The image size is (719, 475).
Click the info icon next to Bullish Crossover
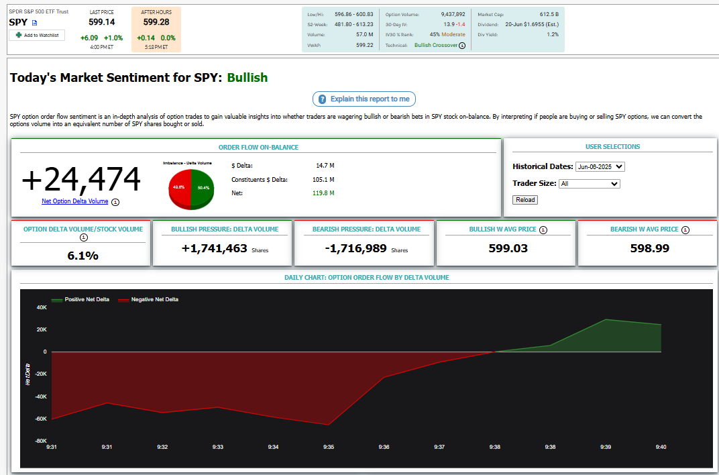click(x=462, y=46)
